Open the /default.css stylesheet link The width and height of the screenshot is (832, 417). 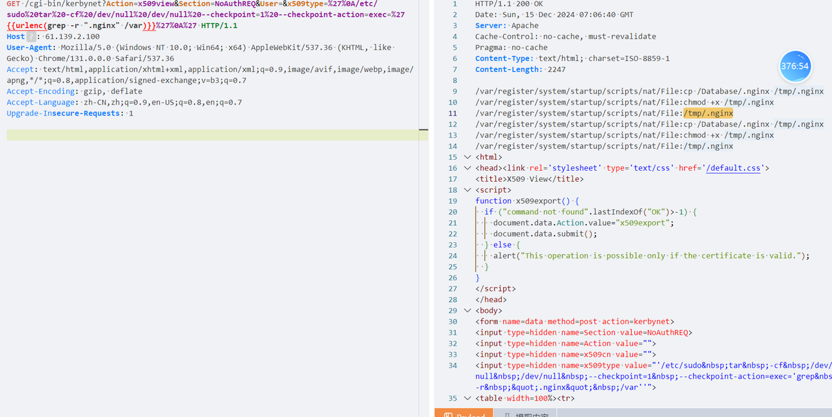click(733, 168)
